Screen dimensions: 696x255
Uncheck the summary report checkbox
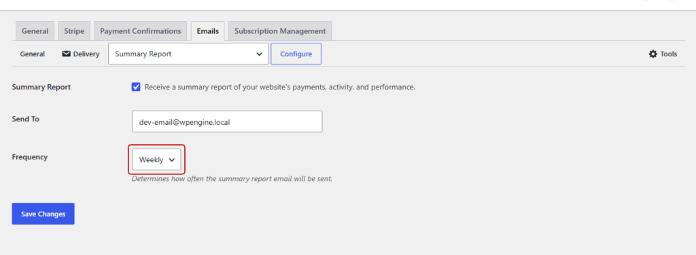point(136,87)
